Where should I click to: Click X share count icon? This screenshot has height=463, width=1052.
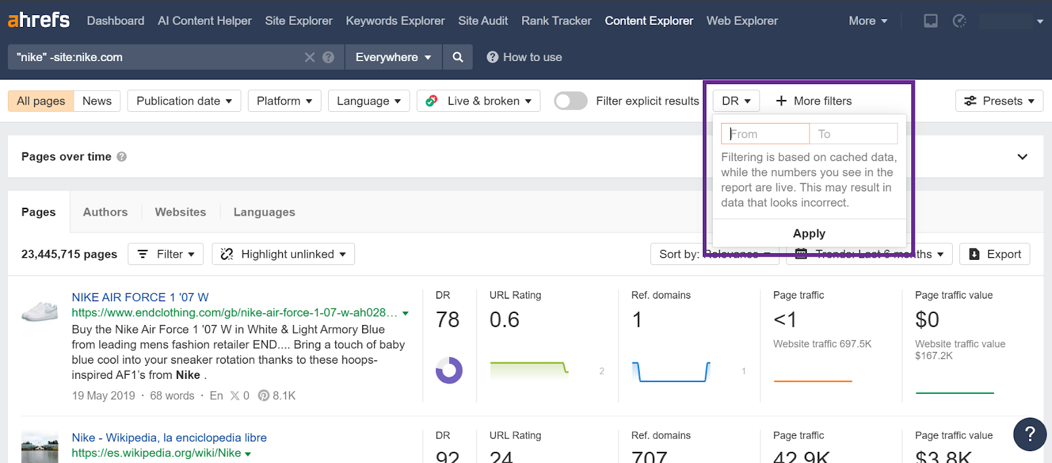(x=235, y=396)
